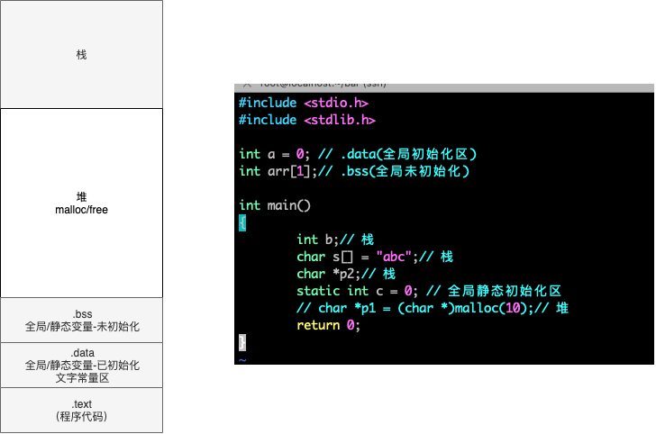Click the '#include <stdlib.h>' line
The width and height of the screenshot is (656, 434).
click(x=307, y=120)
